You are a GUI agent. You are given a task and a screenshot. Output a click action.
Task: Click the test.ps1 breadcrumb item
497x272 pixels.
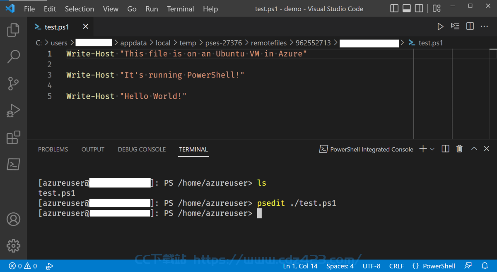click(426, 43)
